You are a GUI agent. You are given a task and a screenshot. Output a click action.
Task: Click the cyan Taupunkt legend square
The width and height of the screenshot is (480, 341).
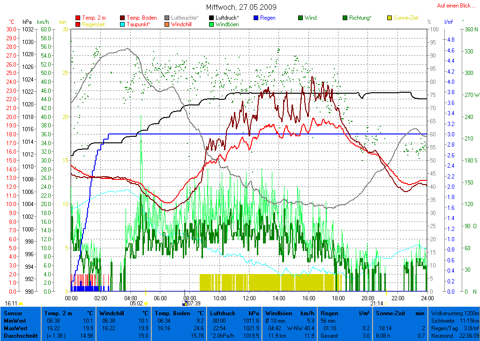(x=123, y=24)
